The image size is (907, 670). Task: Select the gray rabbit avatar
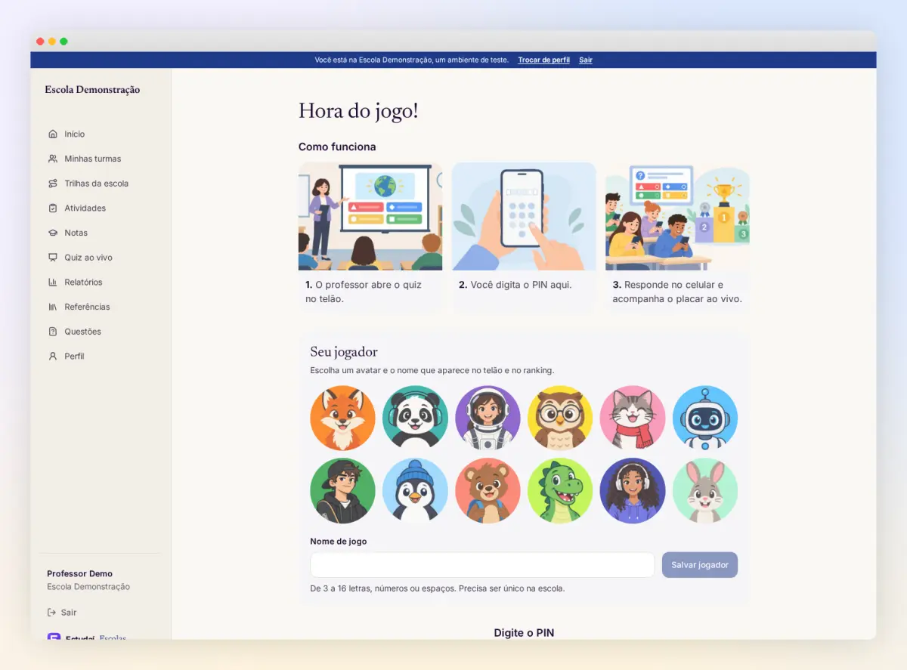click(705, 491)
